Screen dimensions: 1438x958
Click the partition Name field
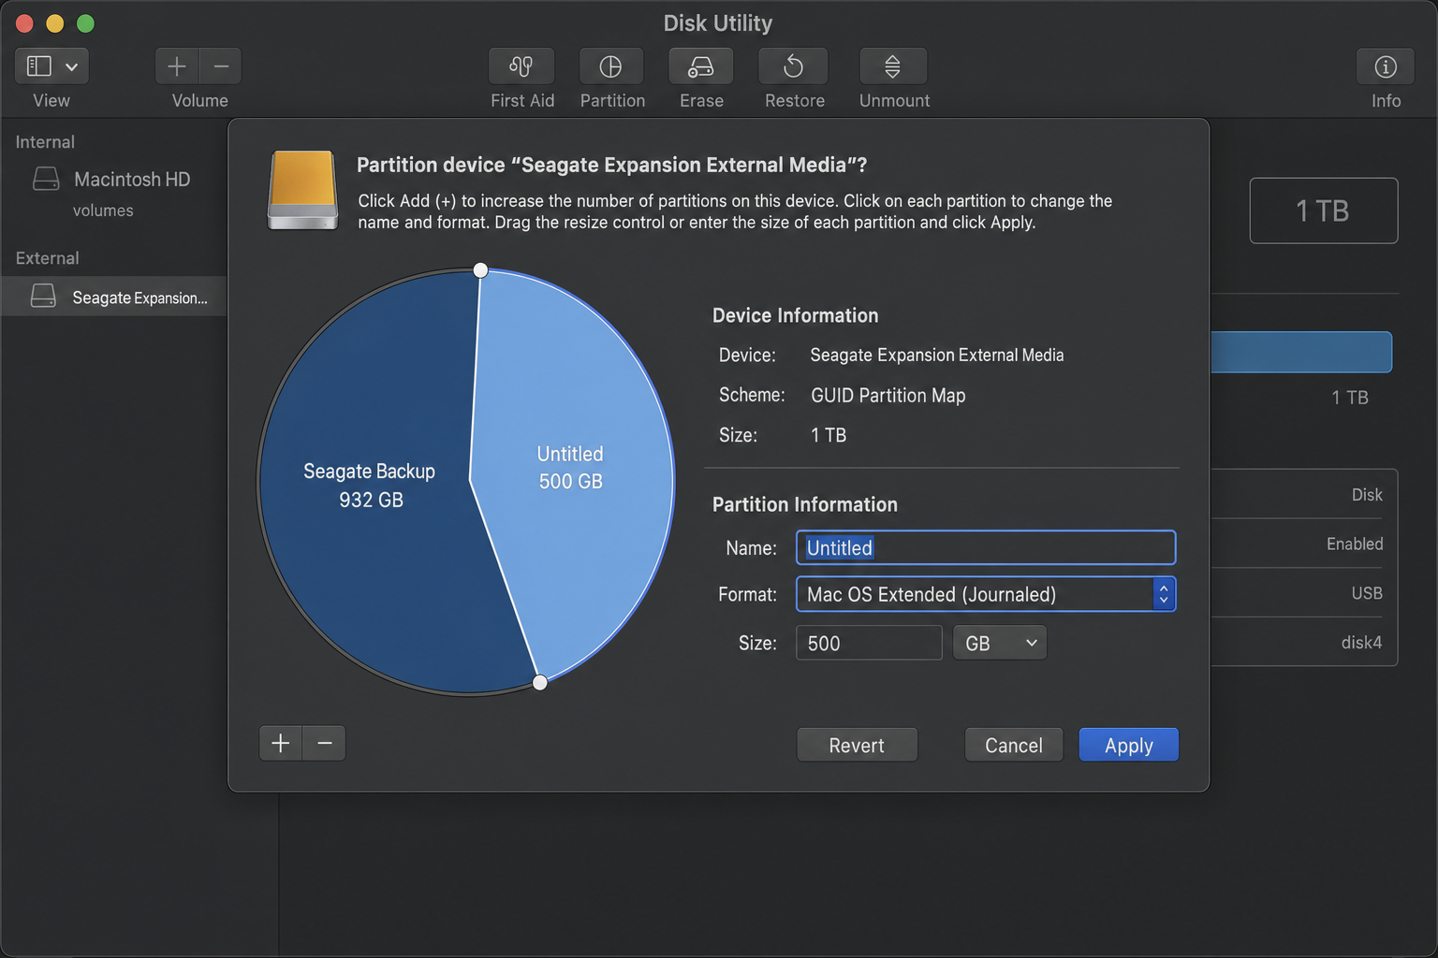pyautogui.click(x=986, y=547)
